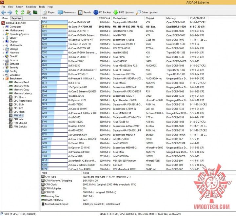Open benchmark Parameters
This screenshot has width=236, height=216.
67,12
